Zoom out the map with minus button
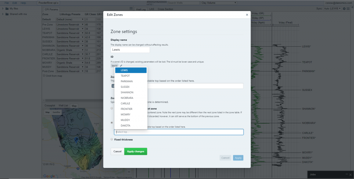Screen dimensions: 354x179 [129, 172]
